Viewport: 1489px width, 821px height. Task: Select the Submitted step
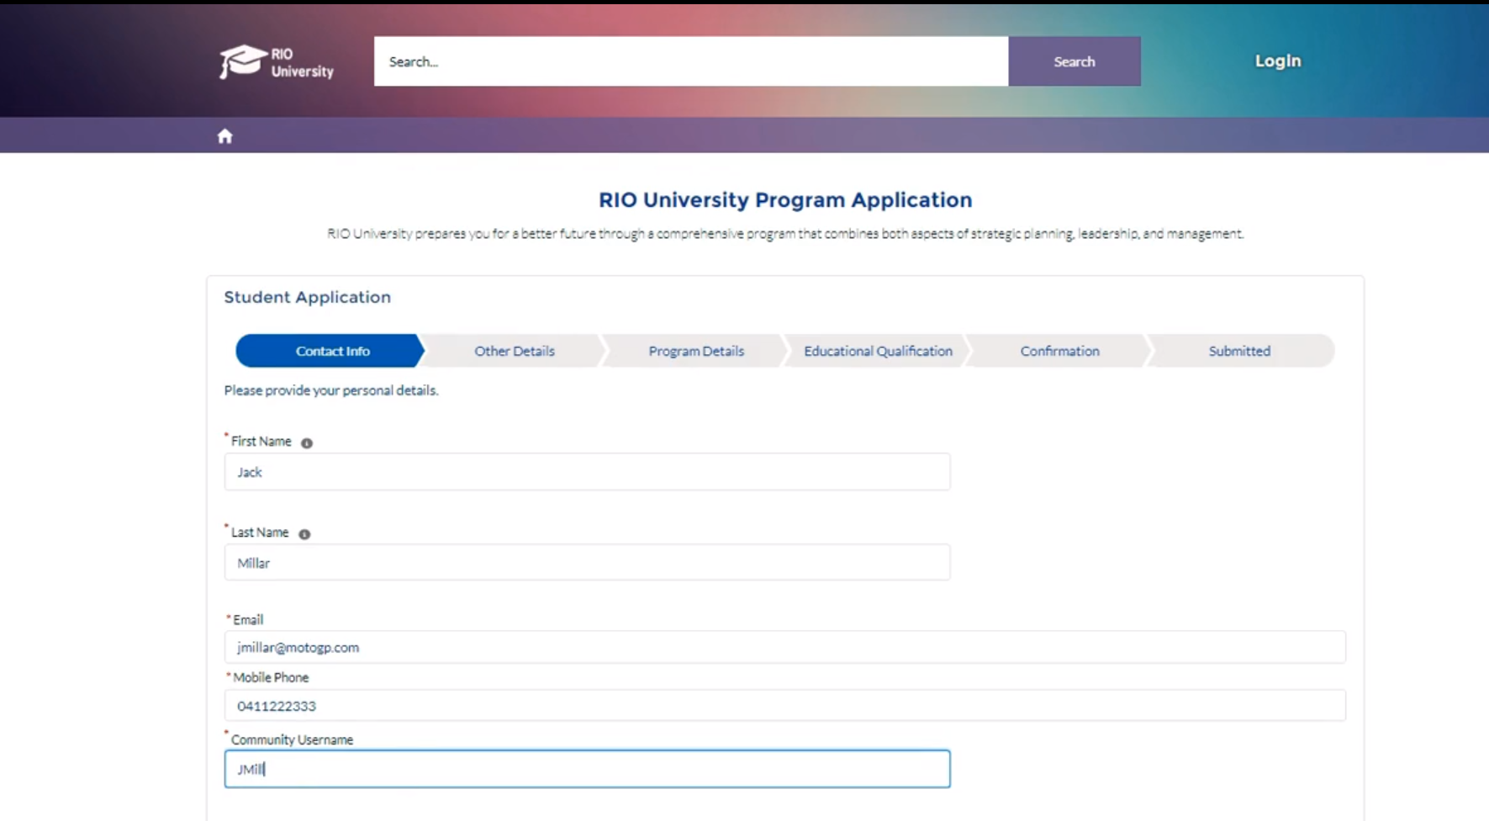(1239, 351)
